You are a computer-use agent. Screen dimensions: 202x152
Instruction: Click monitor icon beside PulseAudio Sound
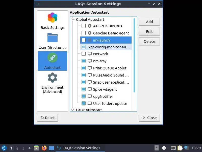(90, 75)
